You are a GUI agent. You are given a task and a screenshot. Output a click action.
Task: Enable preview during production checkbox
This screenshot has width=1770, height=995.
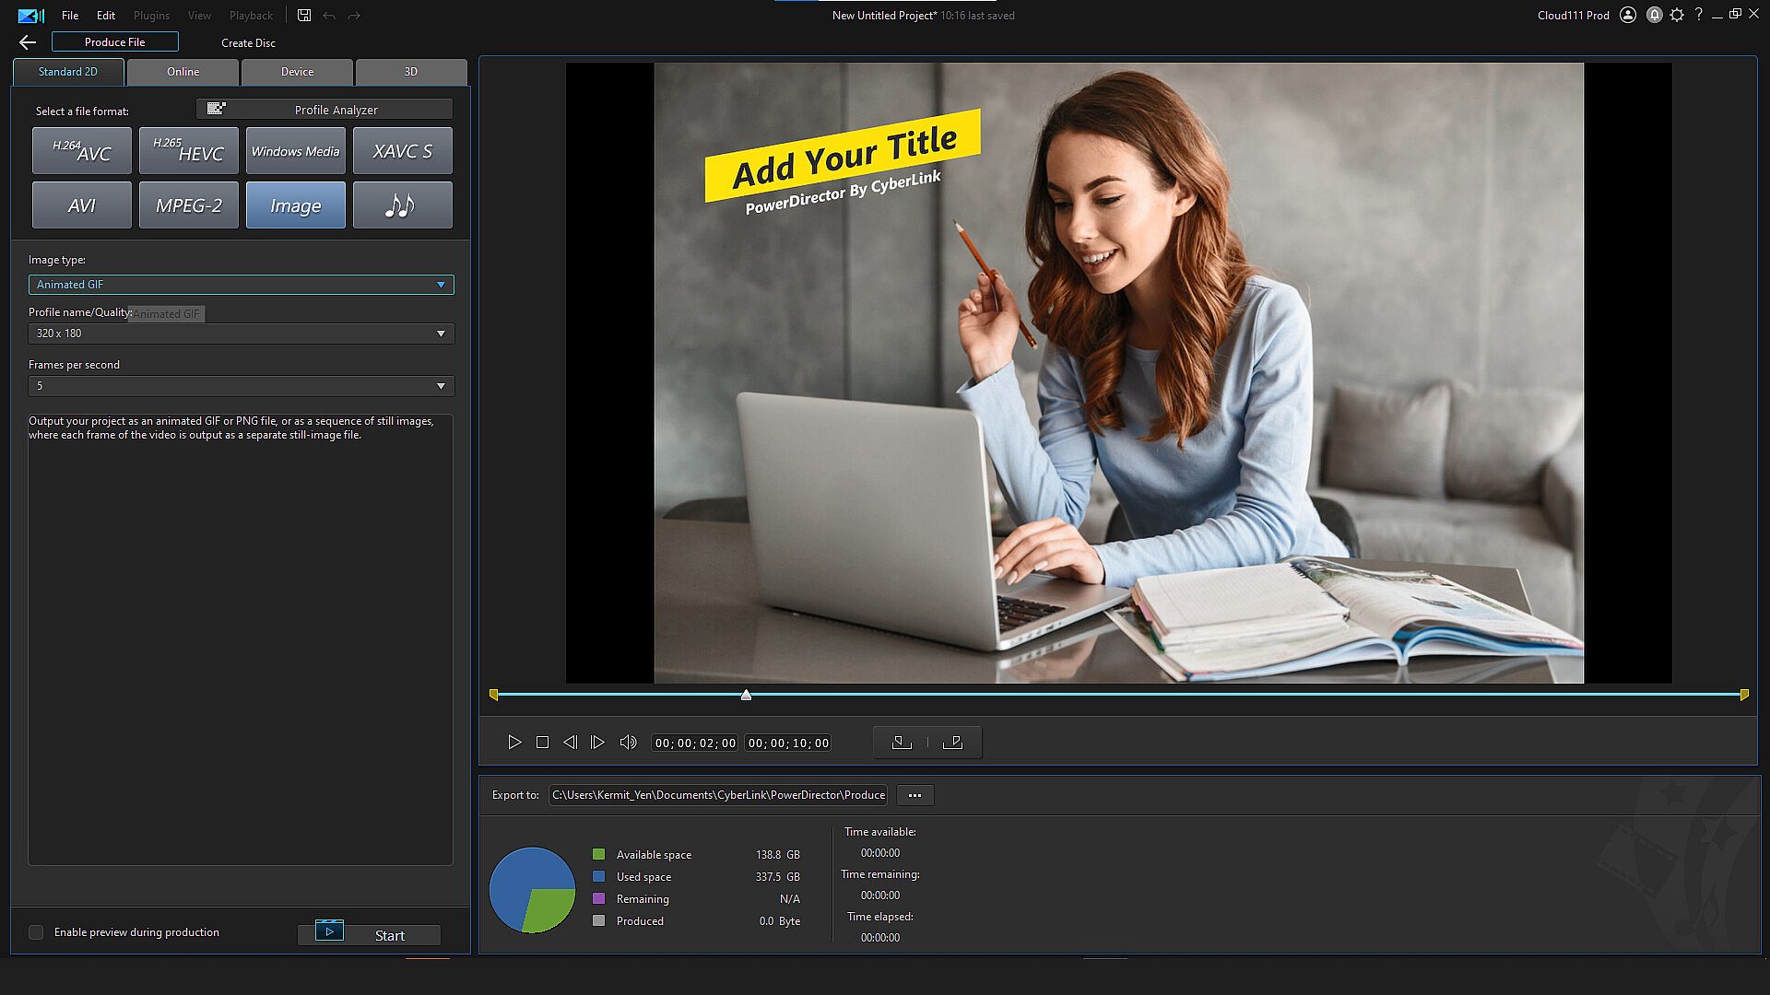click(36, 932)
